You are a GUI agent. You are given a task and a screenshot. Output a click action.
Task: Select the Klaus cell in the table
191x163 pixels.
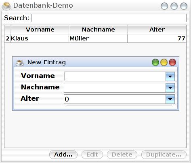click(40, 38)
